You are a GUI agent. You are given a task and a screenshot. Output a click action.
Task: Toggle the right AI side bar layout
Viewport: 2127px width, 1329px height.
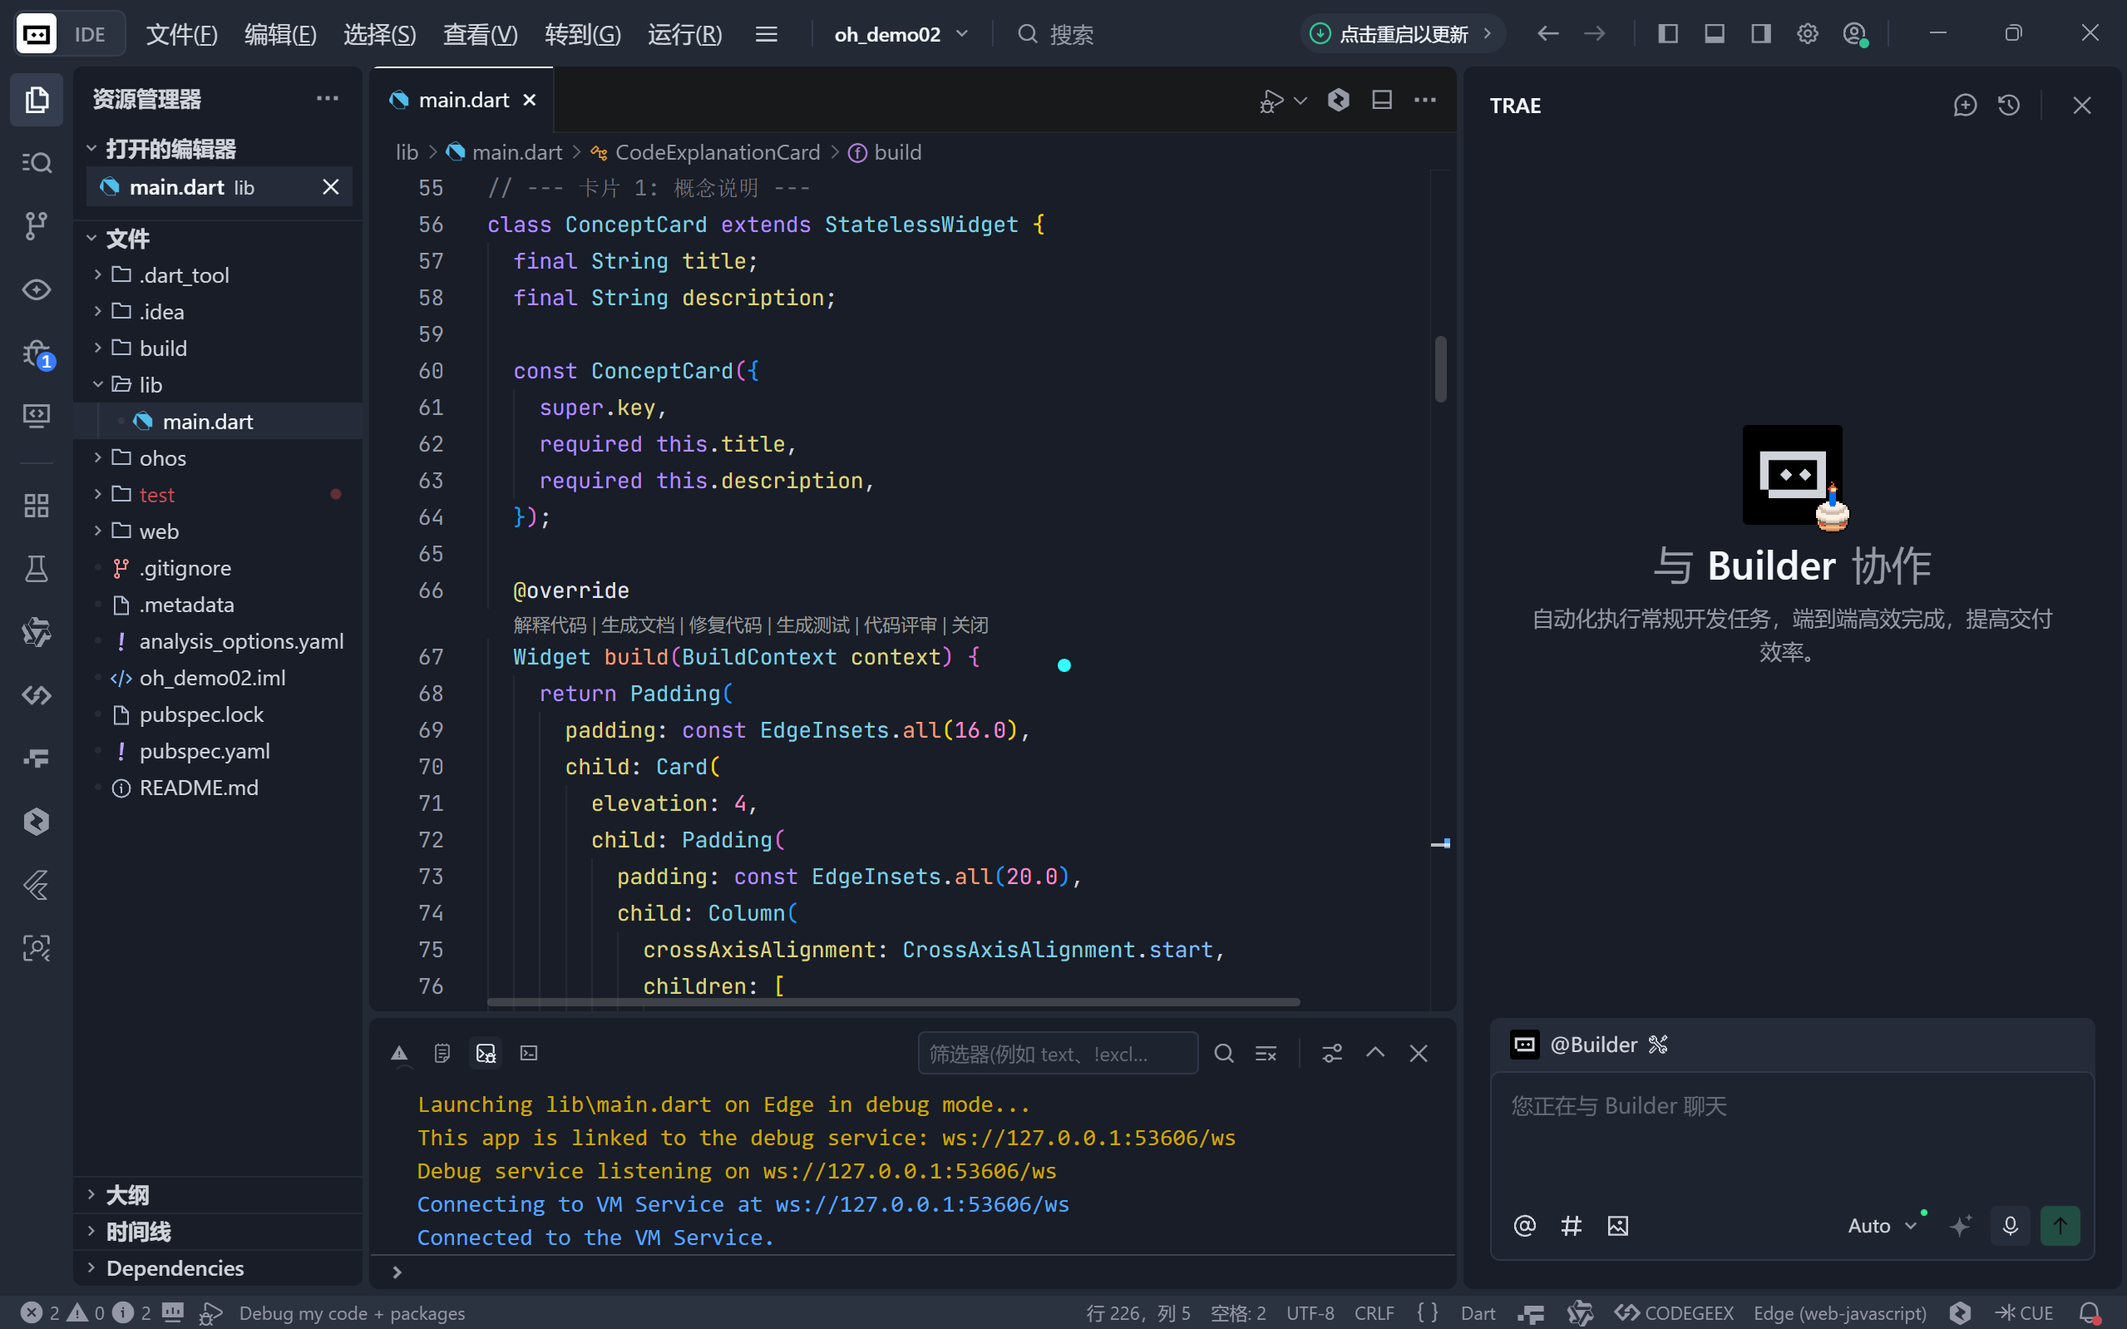1760,34
